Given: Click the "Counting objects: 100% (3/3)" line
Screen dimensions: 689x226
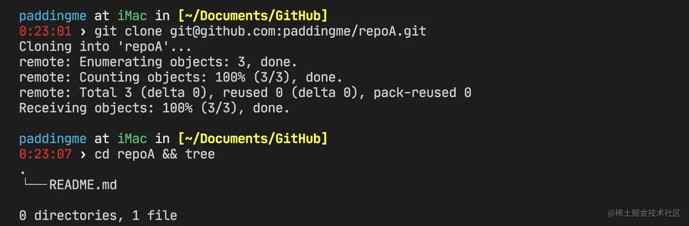Looking at the screenshot, I should [180, 77].
